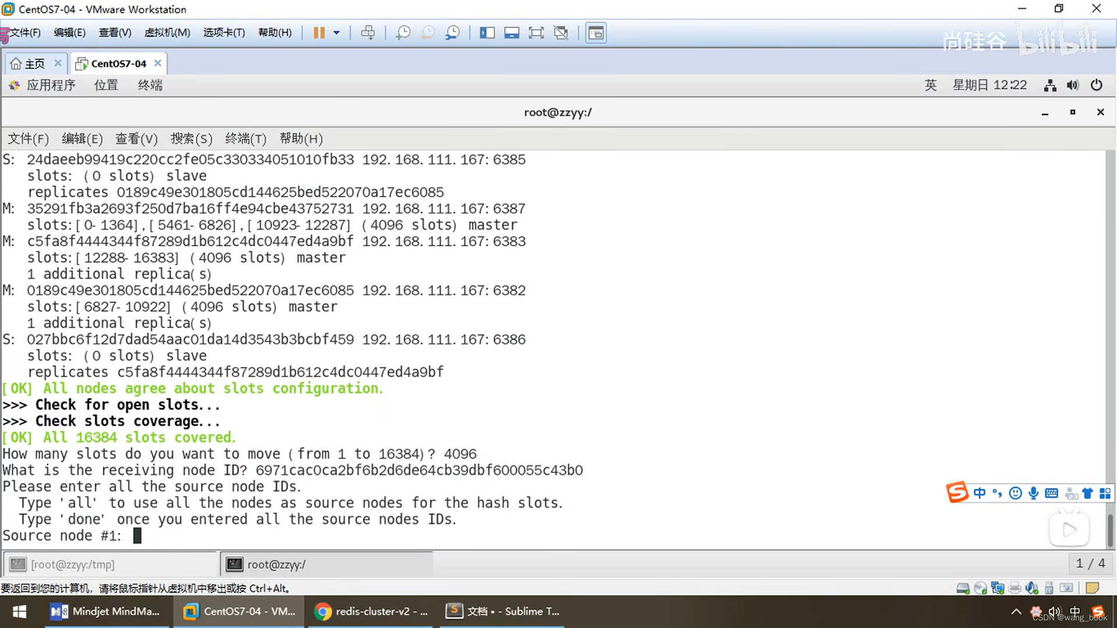This screenshot has height=628, width=1117.
Task: Open the 虚拟机(M) menu
Action: pos(167,33)
